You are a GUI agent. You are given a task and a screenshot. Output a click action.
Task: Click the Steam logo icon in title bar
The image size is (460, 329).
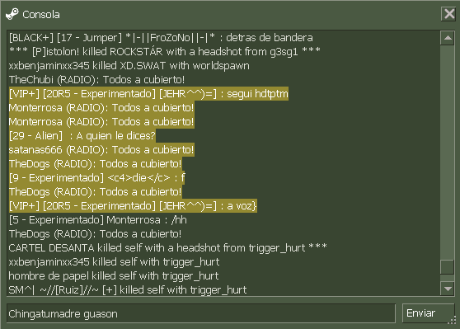click(12, 14)
